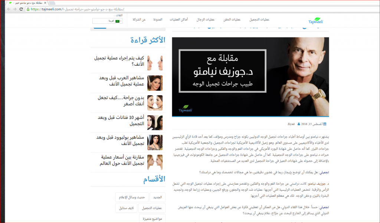This screenshot has height=223, width=380.
Task: Reload the page with refresh icon
Action: click(21, 9)
